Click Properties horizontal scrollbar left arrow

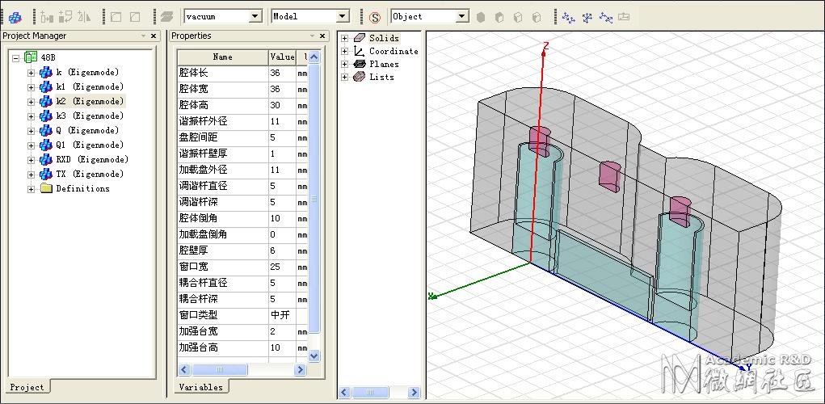[184, 370]
